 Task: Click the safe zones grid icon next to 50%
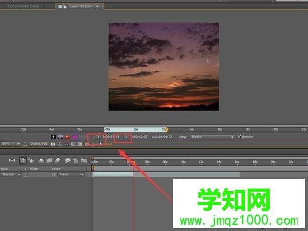pos(25,144)
